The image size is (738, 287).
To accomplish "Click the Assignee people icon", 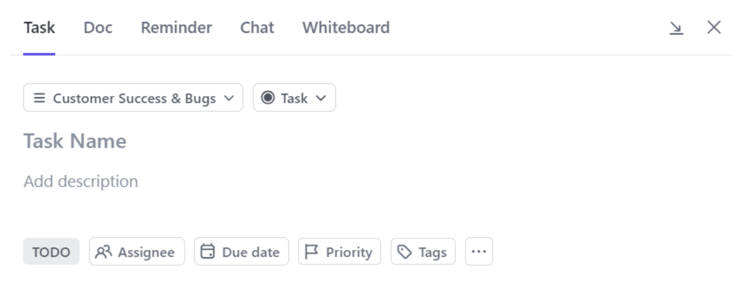I will 103,252.
